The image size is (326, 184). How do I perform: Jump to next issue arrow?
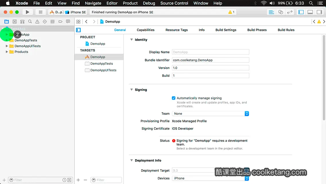[324, 22]
